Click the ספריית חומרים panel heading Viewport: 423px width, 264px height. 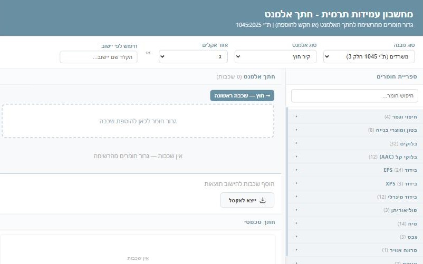coord(397,76)
